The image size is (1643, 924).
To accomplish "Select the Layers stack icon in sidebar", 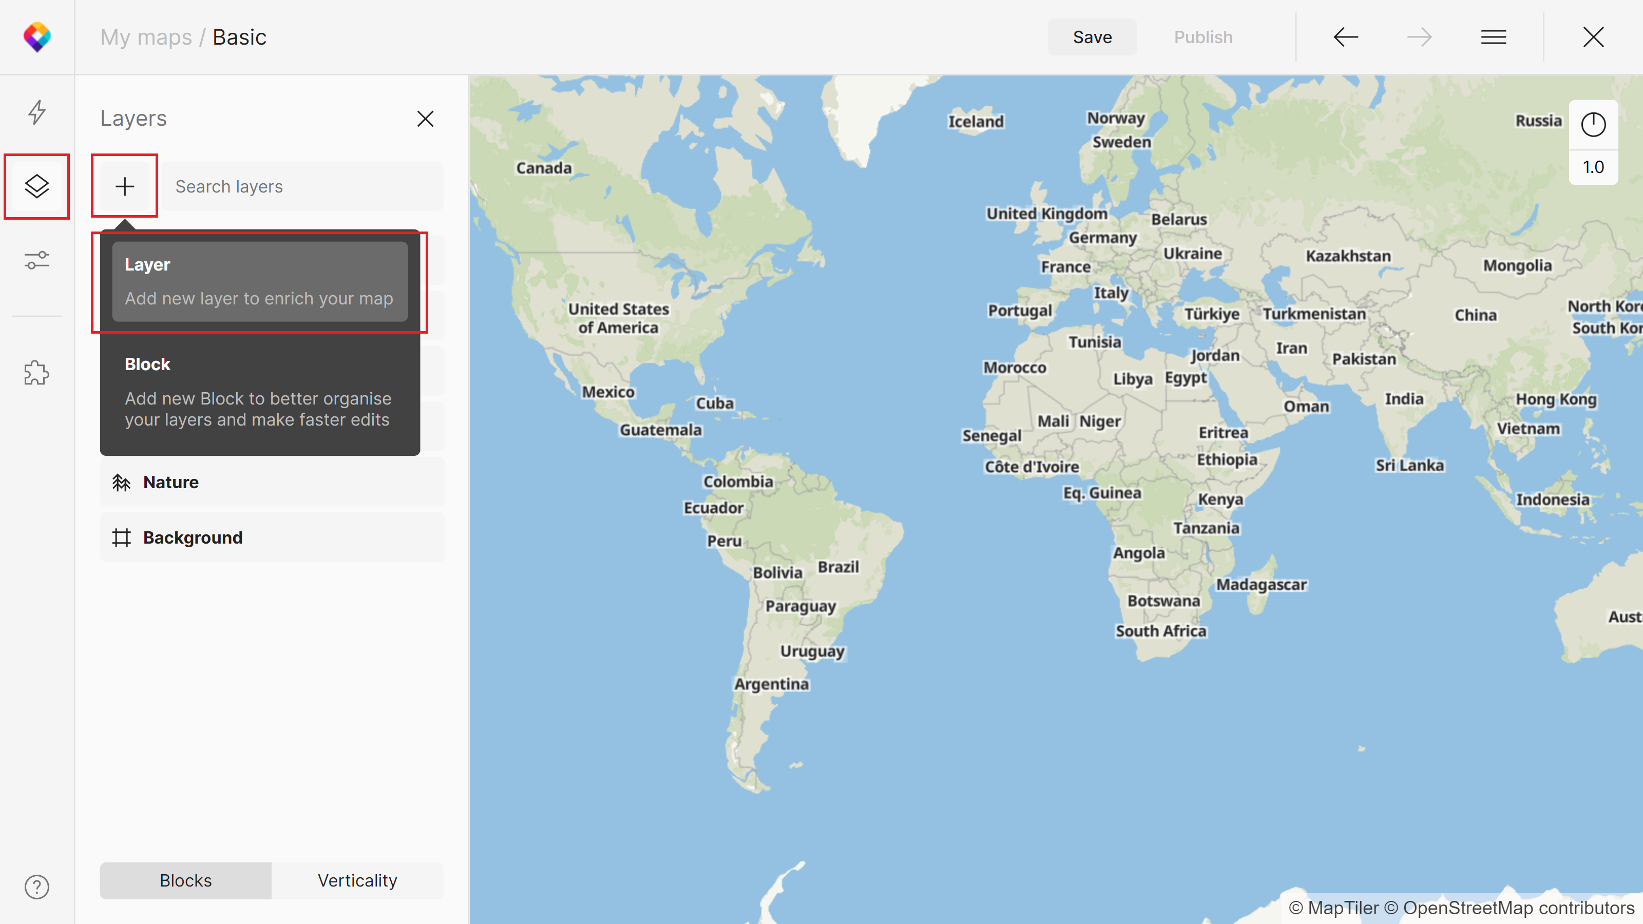I will pyautogui.click(x=37, y=186).
